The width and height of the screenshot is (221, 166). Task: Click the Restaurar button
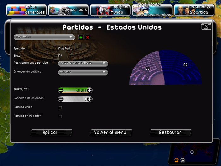click(x=170, y=133)
